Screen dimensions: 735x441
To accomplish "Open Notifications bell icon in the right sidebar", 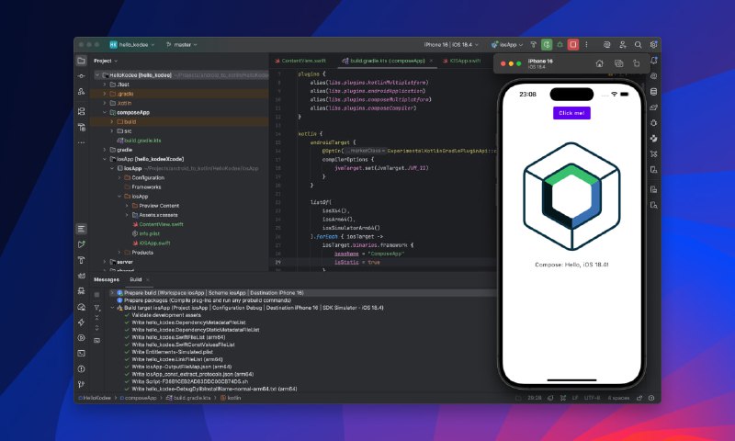I will click(654, 61).
